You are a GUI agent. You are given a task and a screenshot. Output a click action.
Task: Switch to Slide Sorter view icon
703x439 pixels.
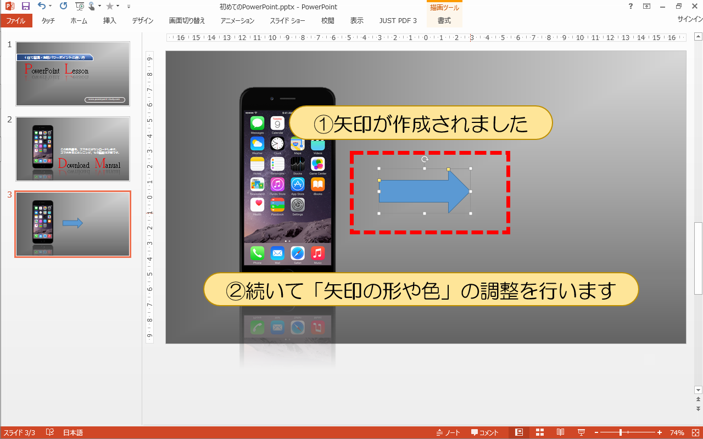tap(540, 433)
